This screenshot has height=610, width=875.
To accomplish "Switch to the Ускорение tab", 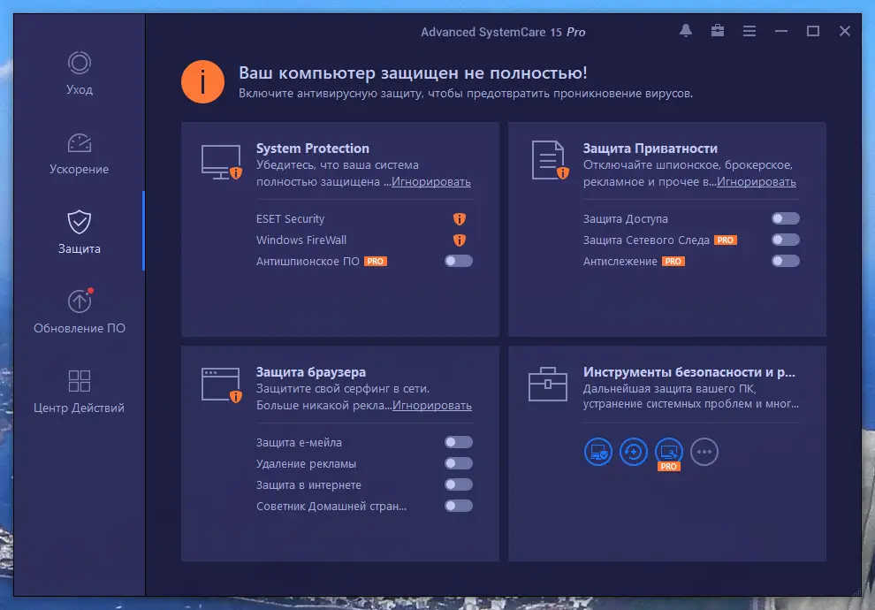I will coord(80,154).
